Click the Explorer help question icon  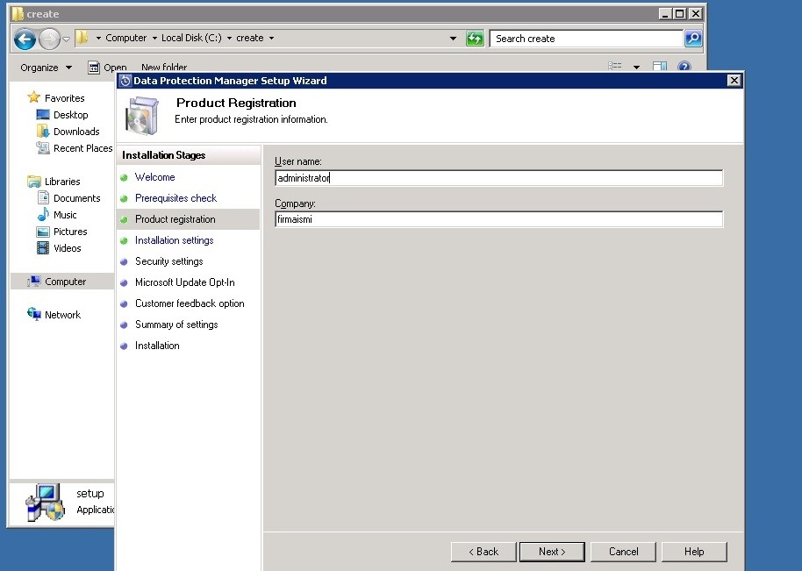click(x=684, y=67)
